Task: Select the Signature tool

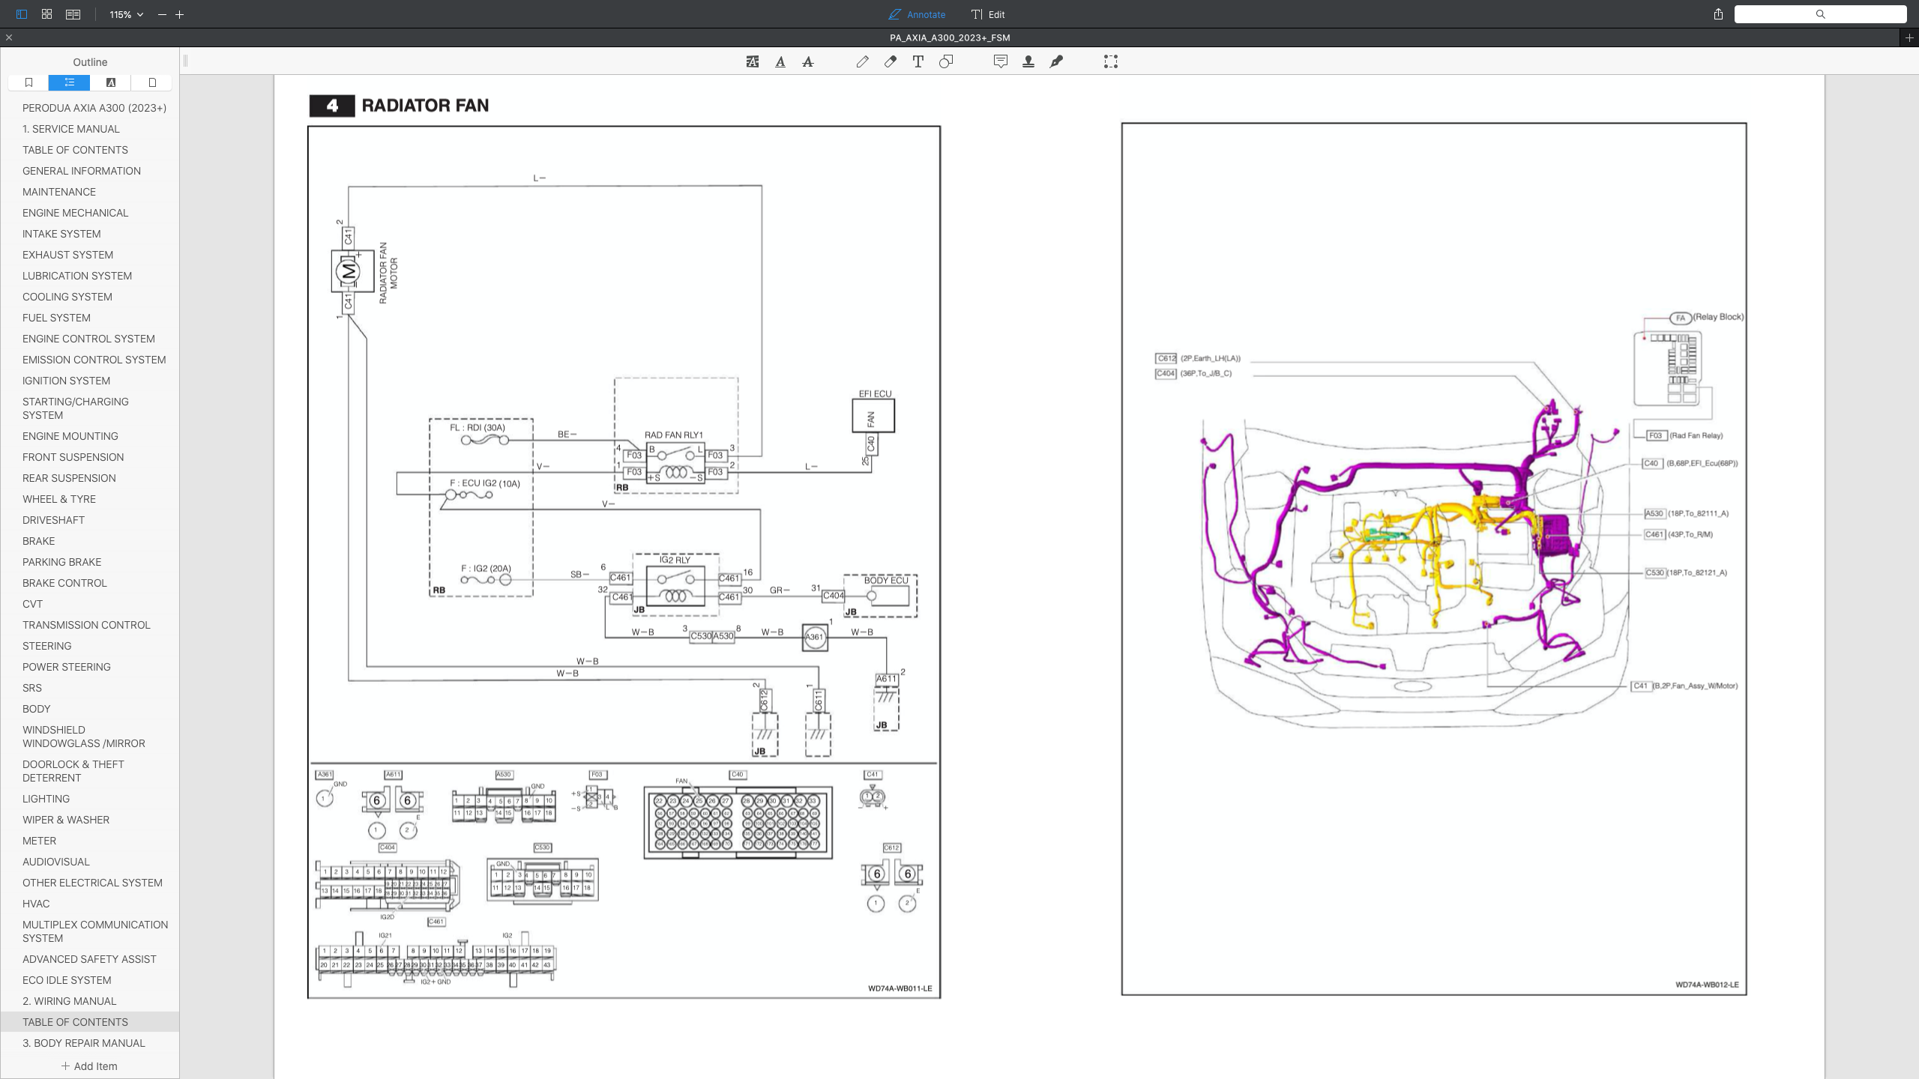Action: pyautogui.click(x=1056, y=61)
